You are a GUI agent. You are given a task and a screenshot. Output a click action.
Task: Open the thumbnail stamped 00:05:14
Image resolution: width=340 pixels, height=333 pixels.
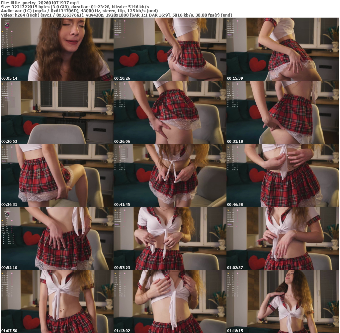(x=56, y=49)
